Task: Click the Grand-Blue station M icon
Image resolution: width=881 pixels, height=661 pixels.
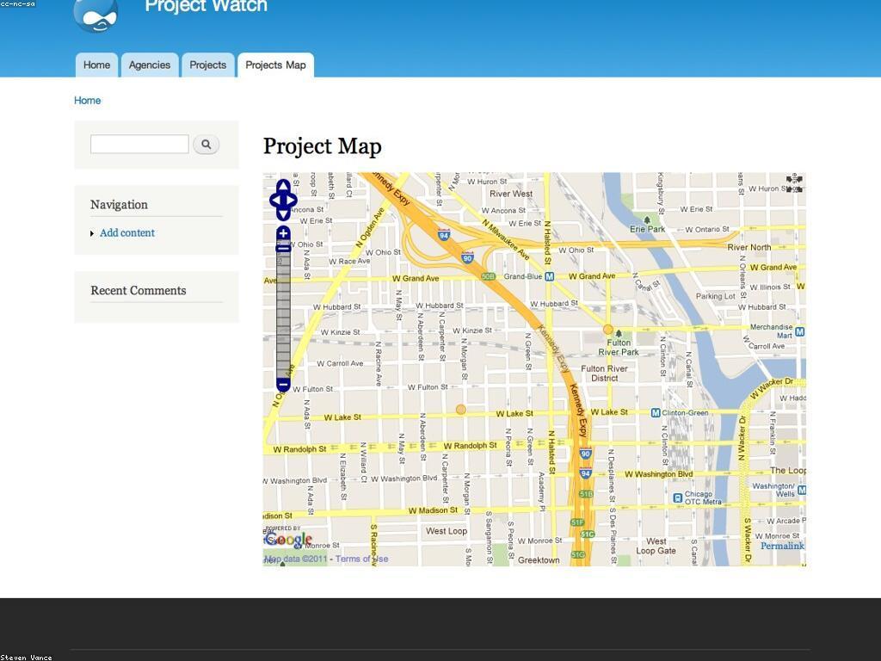Action: 550,276
